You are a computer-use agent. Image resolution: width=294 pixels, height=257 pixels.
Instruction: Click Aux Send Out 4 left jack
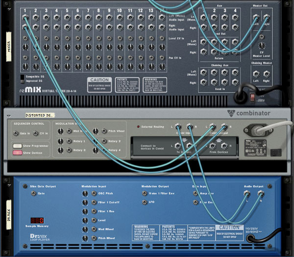pos(235,18)
